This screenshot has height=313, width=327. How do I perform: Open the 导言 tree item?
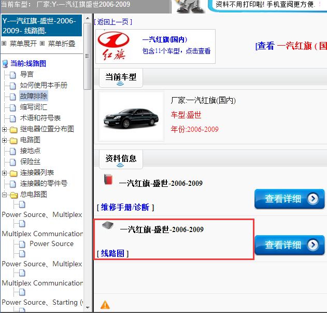coord(27,74)
